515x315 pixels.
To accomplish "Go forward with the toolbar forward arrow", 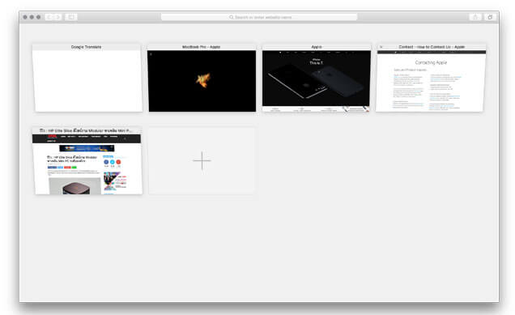I will point(57,17).
